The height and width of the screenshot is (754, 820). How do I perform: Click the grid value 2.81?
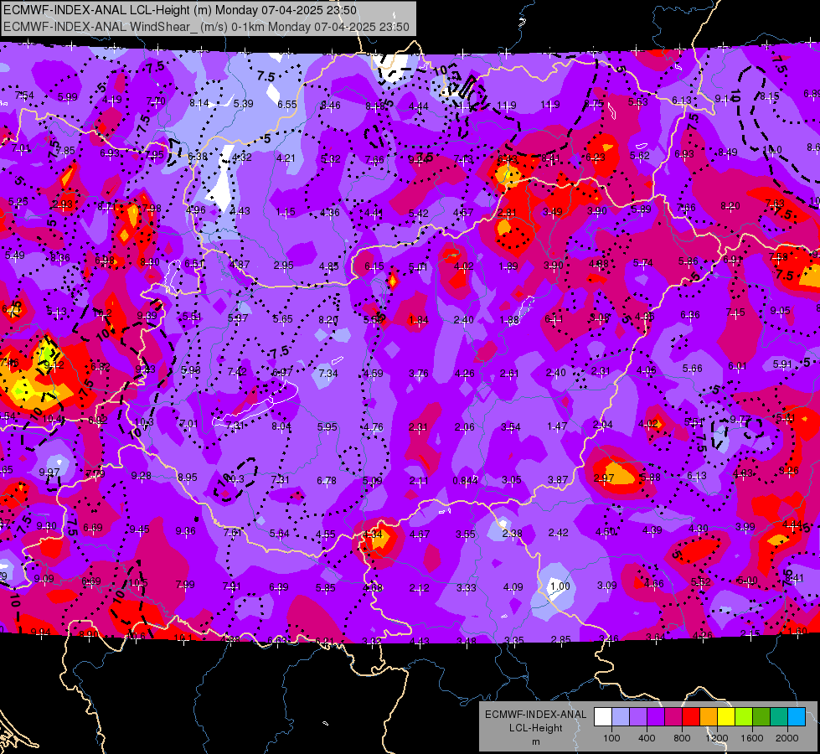click(x=507, y=213)
